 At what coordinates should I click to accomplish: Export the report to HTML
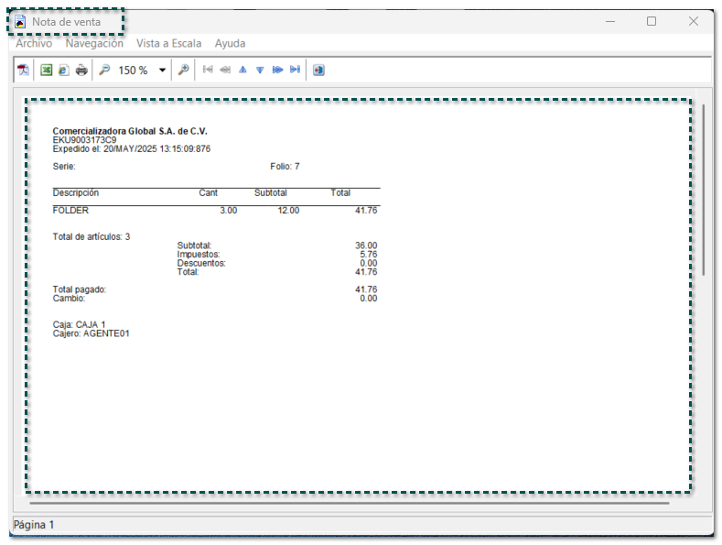tap(63, 70)
